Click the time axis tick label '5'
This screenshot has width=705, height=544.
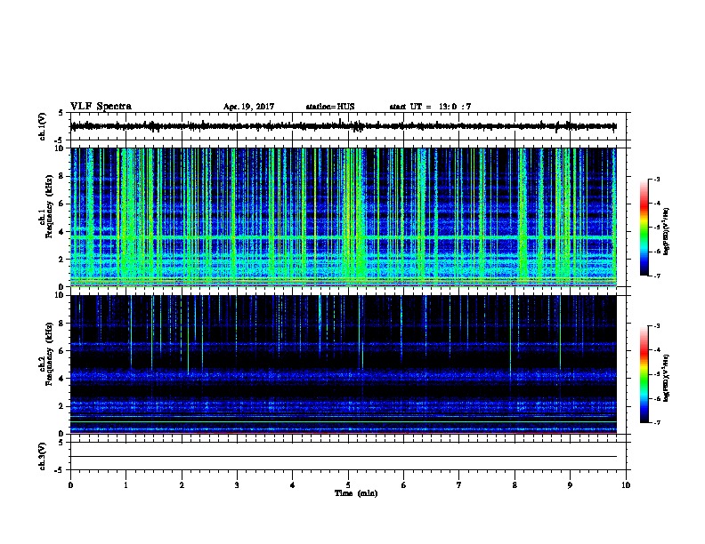[348, 484]
